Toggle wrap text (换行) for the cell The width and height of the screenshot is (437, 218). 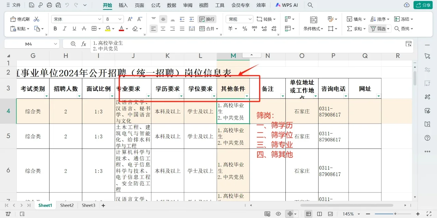pos(207,19)
